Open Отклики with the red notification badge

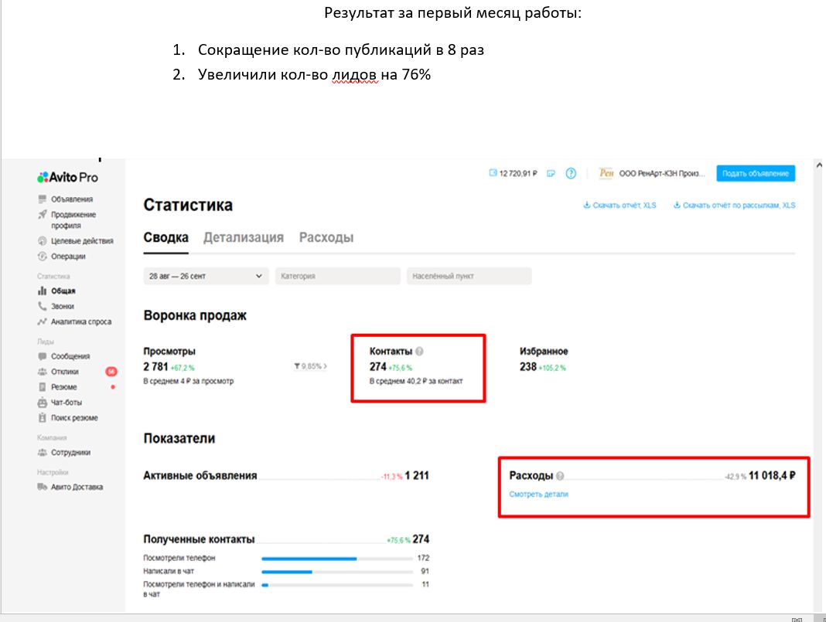tap(62, 371)
